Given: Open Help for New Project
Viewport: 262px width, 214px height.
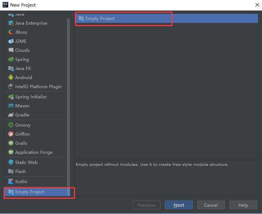Looking at the screenshot, I should (x=243, y=205).
